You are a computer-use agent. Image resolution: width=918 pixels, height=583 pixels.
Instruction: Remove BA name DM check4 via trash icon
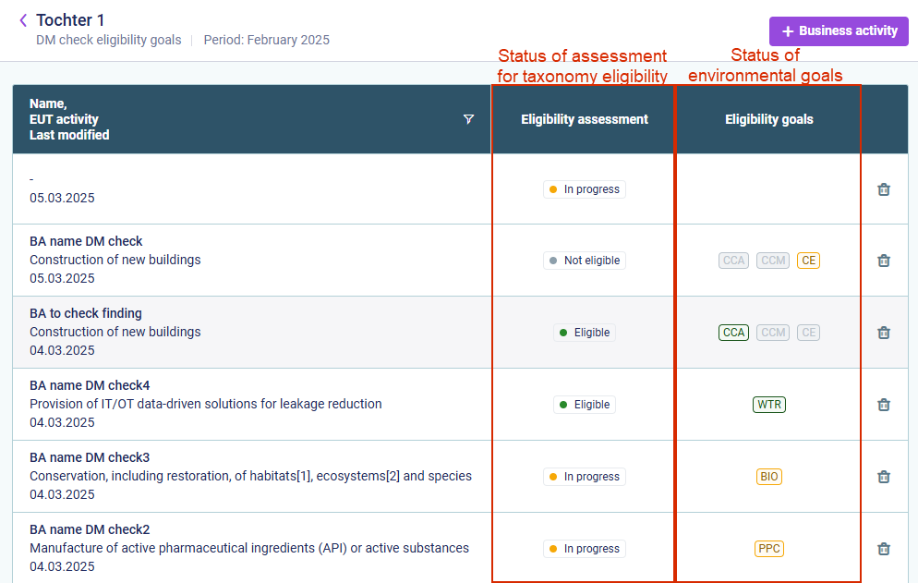point(884,405)
